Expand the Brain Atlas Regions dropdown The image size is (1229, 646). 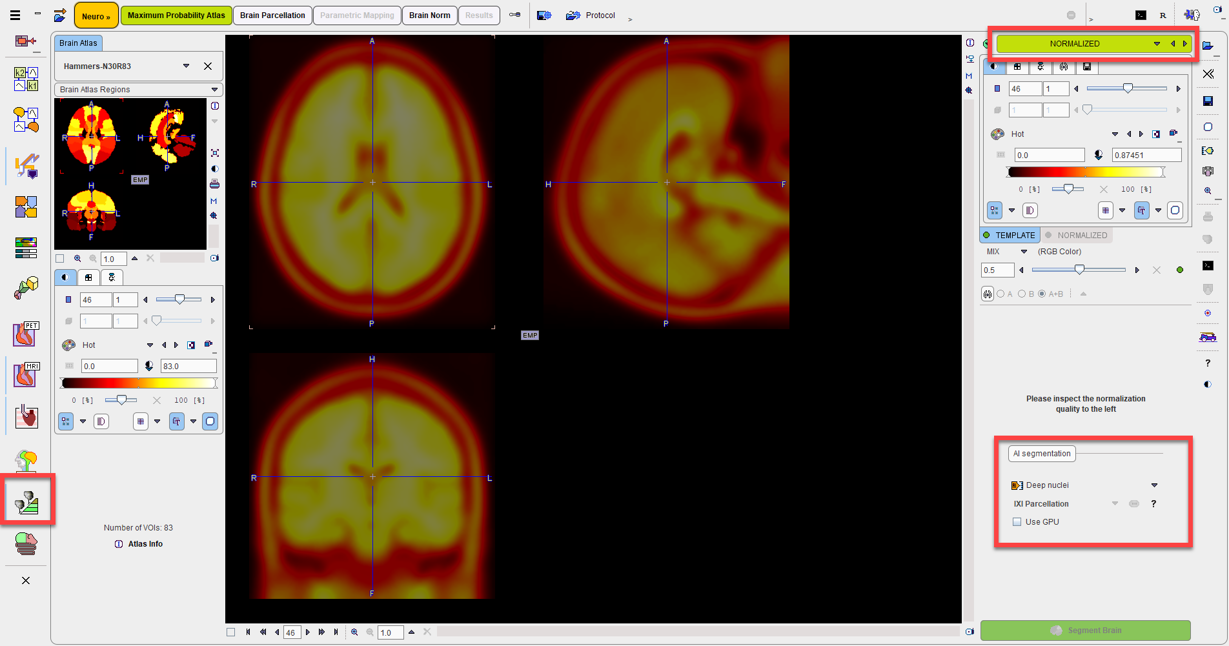point(215,90)
